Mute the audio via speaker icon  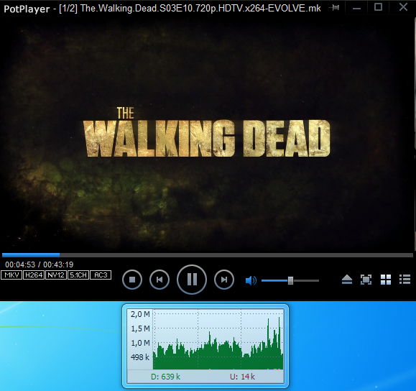pos(251,280)
